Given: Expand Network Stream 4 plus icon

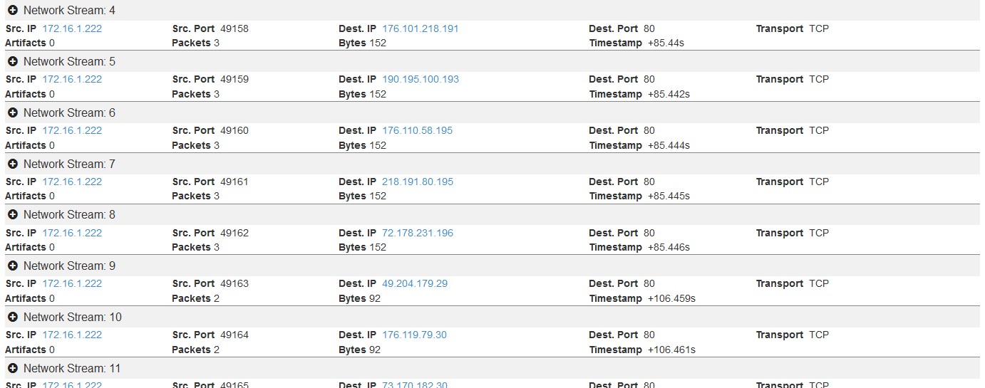Looking at the screenshot, I should 13,11.
